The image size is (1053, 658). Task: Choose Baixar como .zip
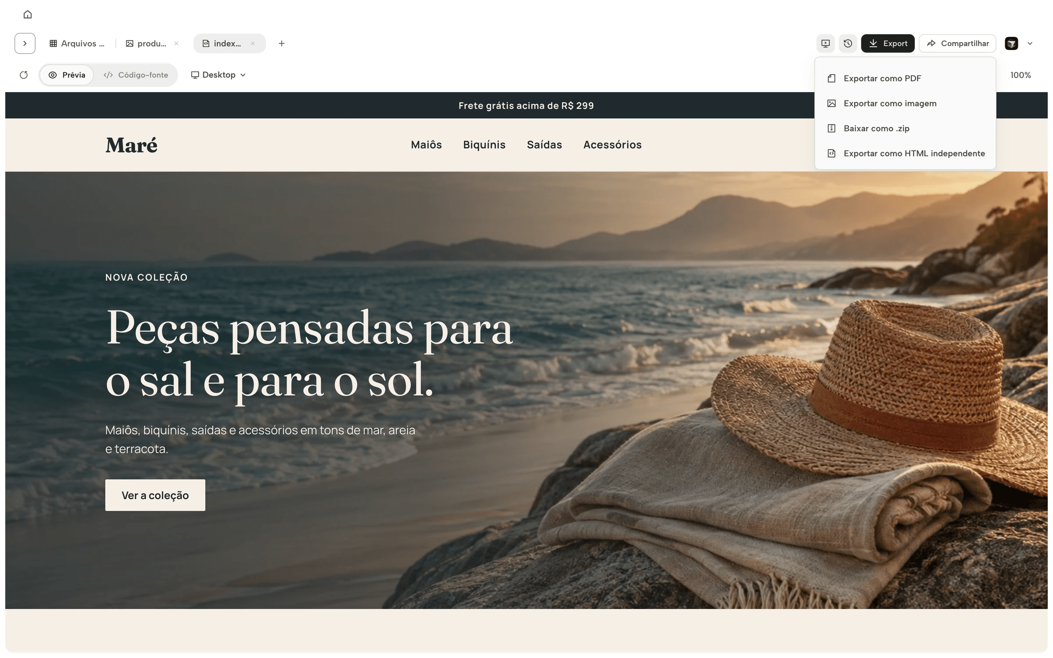905,129
